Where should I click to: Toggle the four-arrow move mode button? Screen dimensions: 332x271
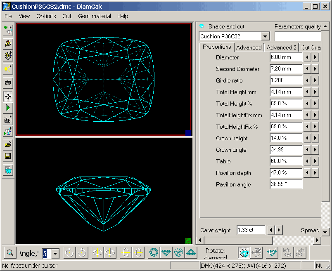click(x=8, y=97)
